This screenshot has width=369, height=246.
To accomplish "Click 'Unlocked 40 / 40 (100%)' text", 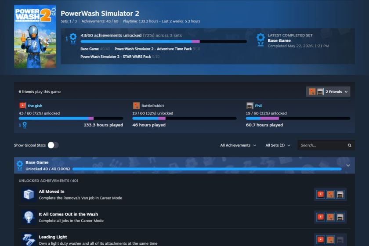I will tap(47, 169).
